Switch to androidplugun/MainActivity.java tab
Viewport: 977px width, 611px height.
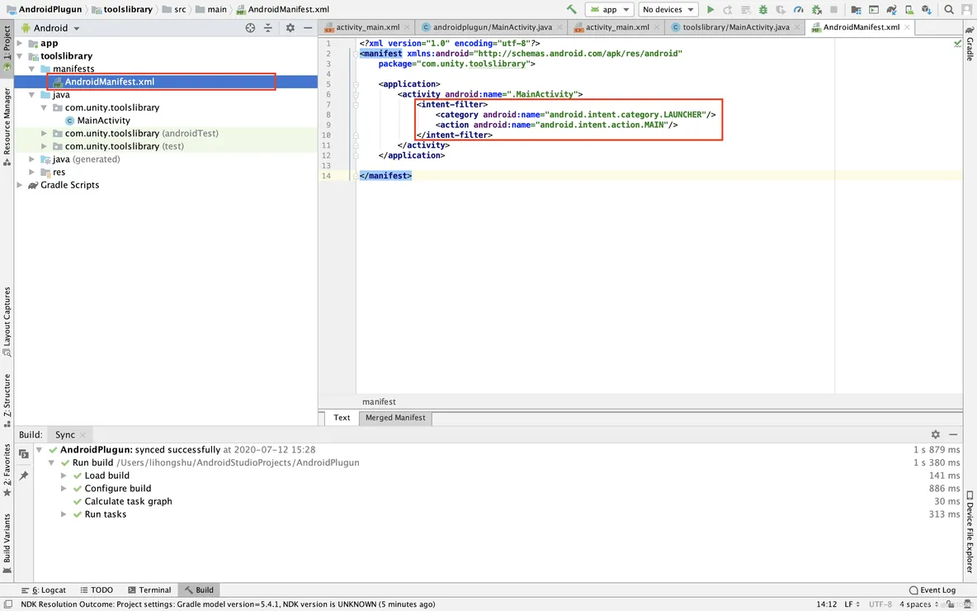[x=492, y=27]
